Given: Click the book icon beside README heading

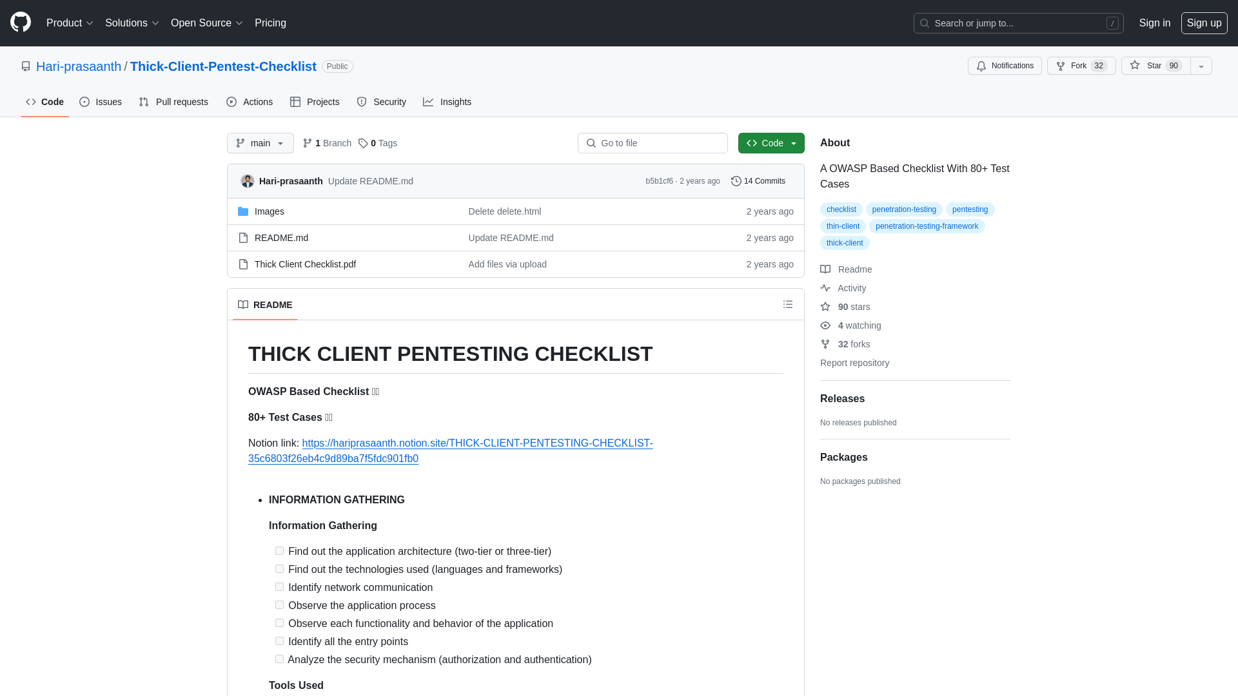Looking at the screenshot, I should 243,305.
